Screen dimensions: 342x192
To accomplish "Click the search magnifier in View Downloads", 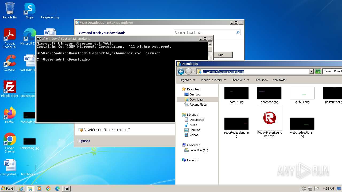I will pos(238,33).
